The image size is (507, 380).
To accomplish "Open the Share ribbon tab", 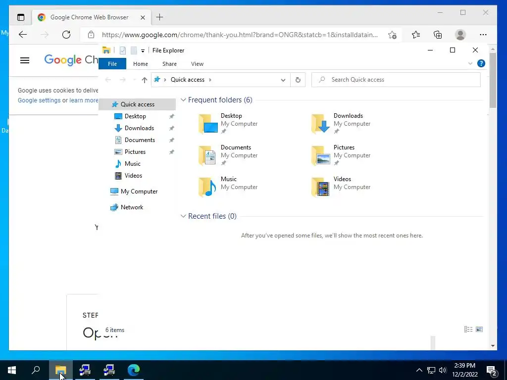I will pyautogui.click(x=169, y=64).
